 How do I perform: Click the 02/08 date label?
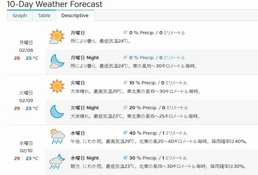click(x=26, y=50)
